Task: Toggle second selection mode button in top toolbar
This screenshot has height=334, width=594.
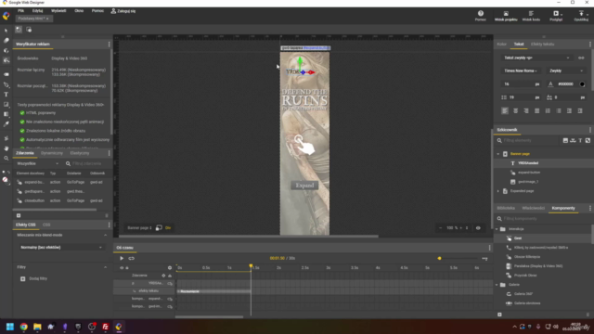Action: coord(29,30)
